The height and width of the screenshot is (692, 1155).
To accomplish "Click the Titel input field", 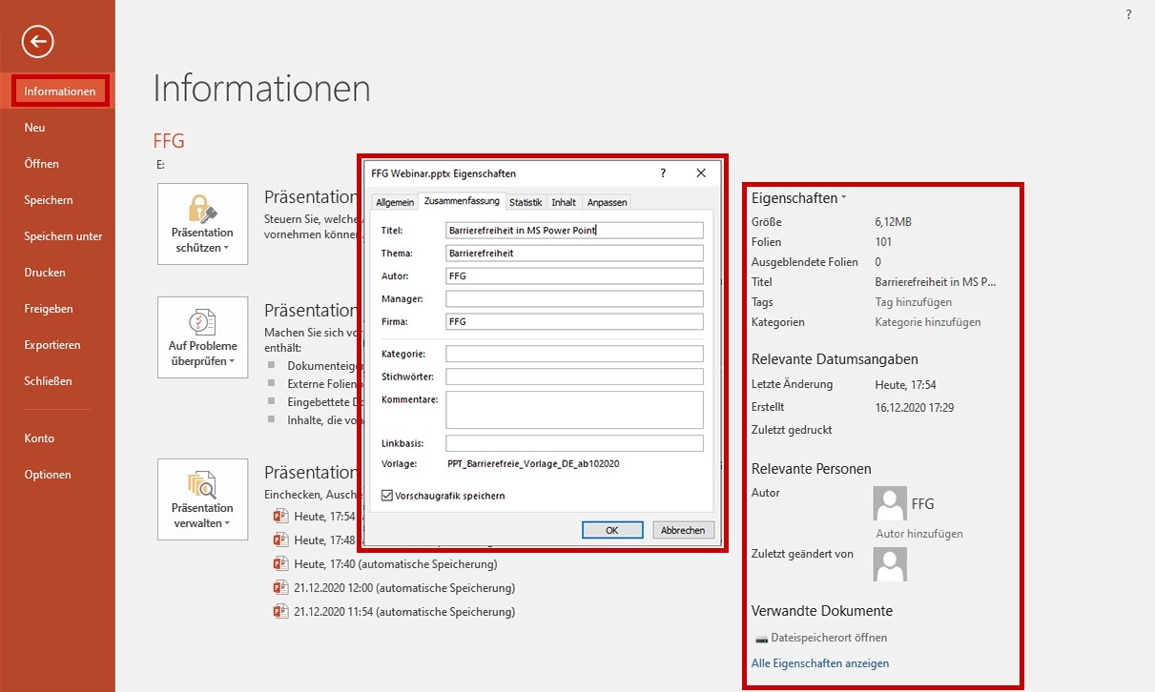I will pyautogui.click(x=574, y=231).
